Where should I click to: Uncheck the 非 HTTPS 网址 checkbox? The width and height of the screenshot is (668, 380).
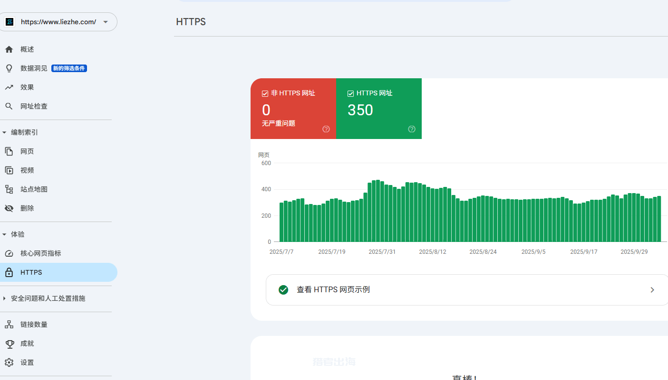point(265,93)
